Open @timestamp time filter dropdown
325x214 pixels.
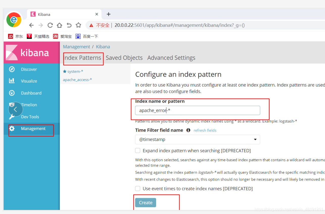(x=197, y=140)
